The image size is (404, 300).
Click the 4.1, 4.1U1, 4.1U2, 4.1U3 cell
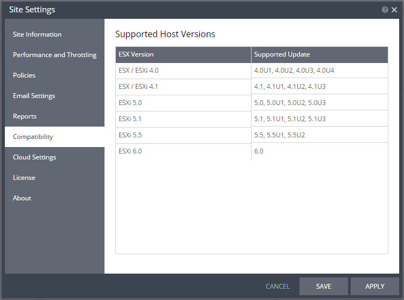319,86
